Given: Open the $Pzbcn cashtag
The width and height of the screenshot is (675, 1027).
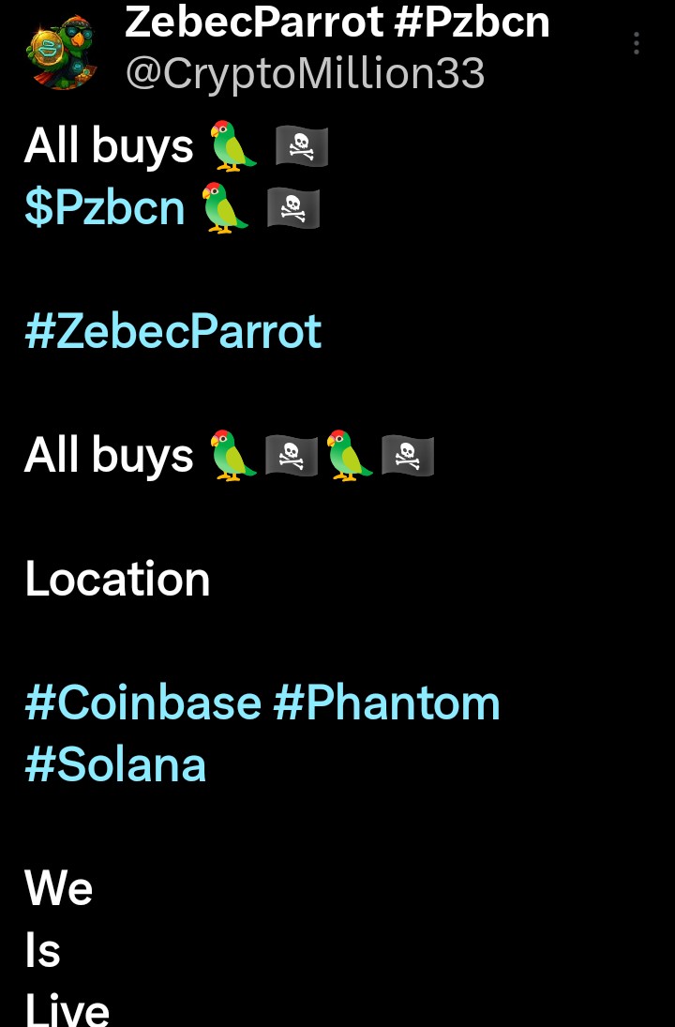Looking at the screenshot, I should [x=105, y=207].
